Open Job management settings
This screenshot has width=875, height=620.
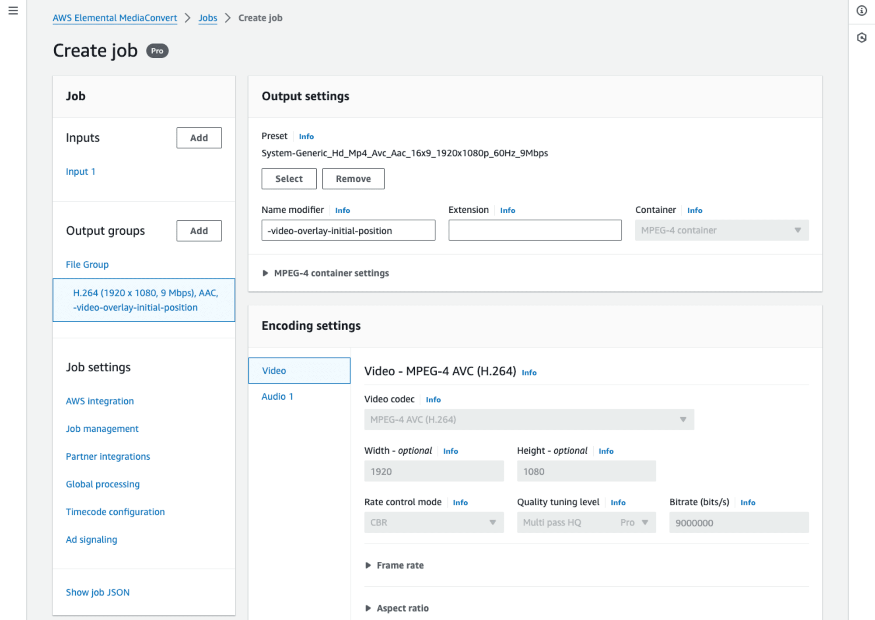pos(102,429)
